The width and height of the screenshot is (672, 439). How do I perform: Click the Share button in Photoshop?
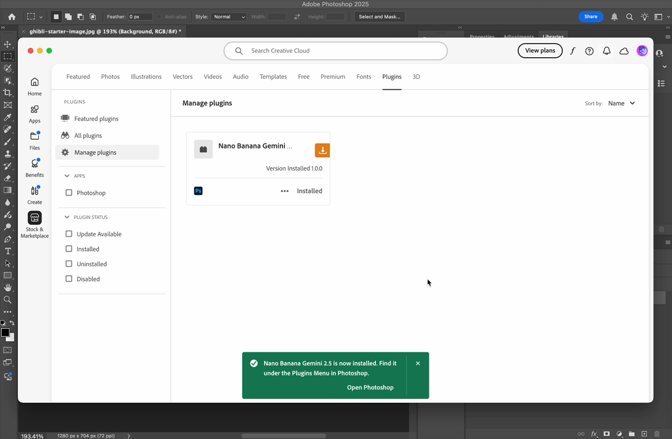click(591, 17)
